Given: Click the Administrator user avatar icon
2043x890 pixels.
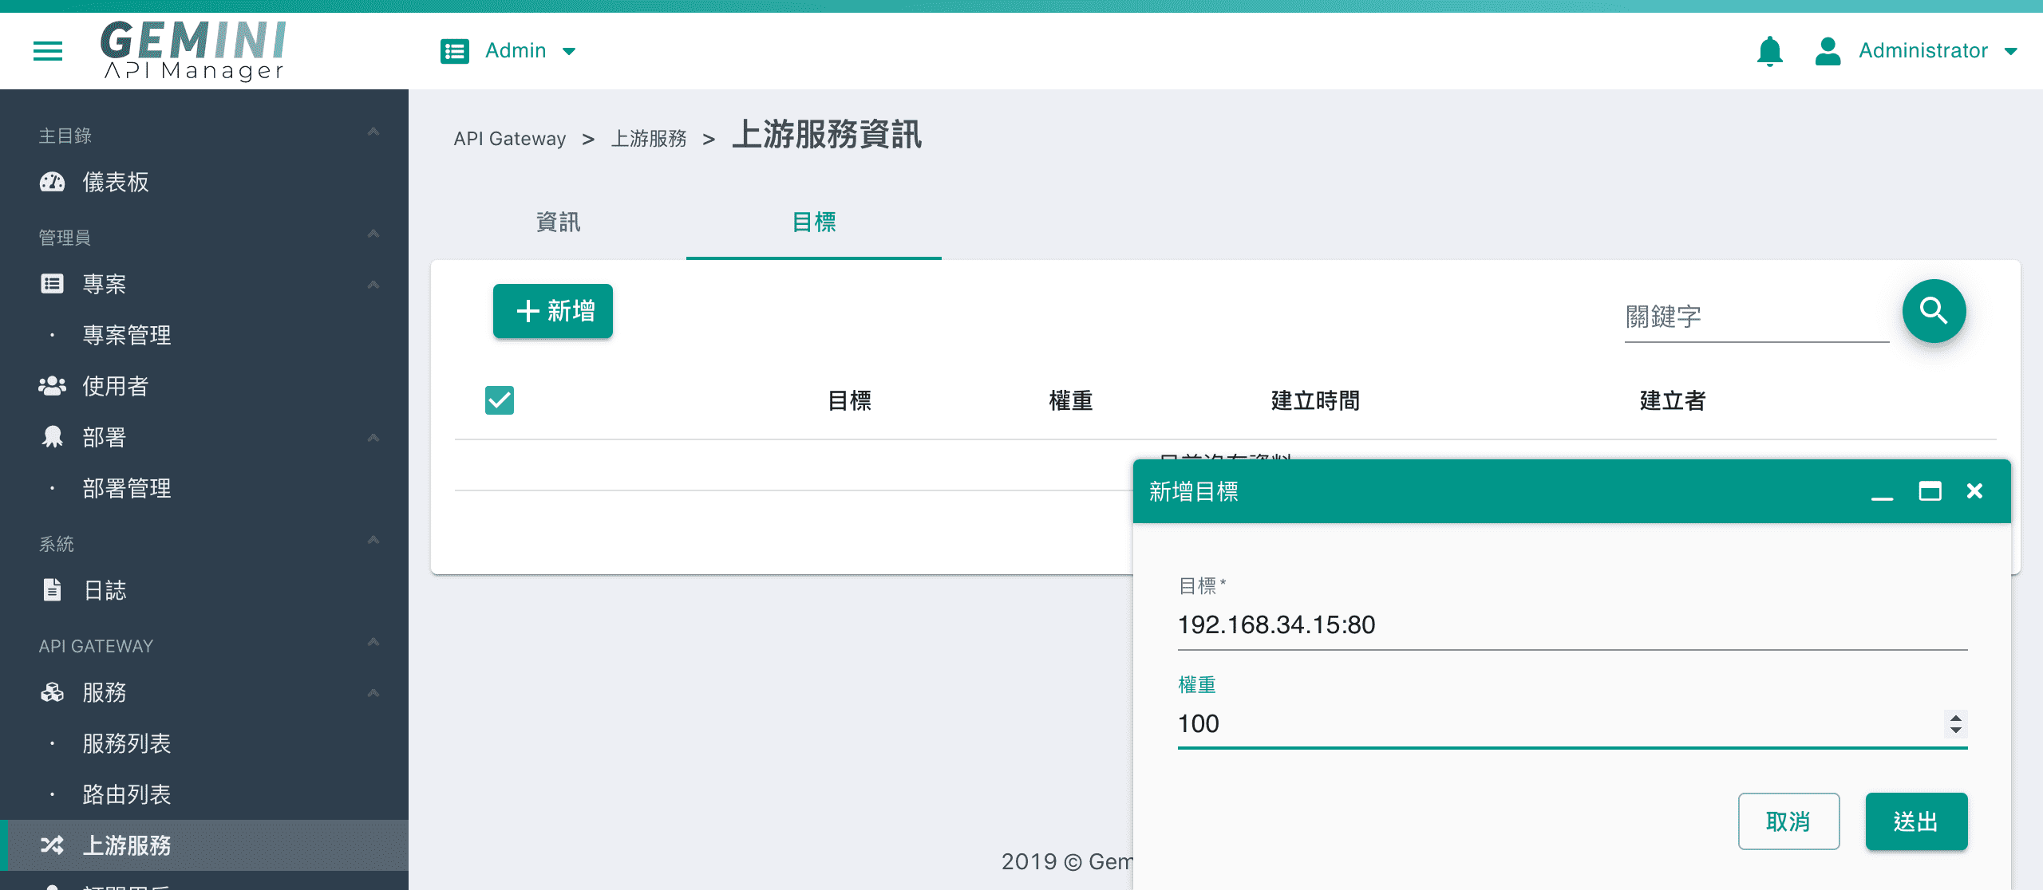Looking at the screenshot, I should point(1828,51).
